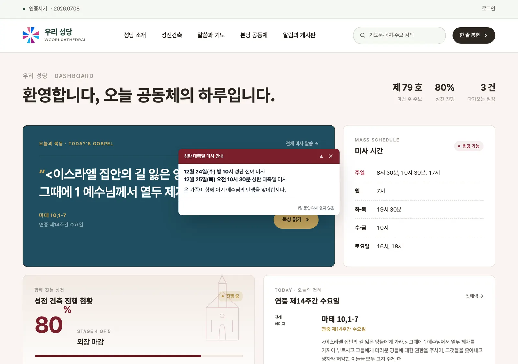
Task: Click the 월 7시 mass row
Action: point(419,191)
